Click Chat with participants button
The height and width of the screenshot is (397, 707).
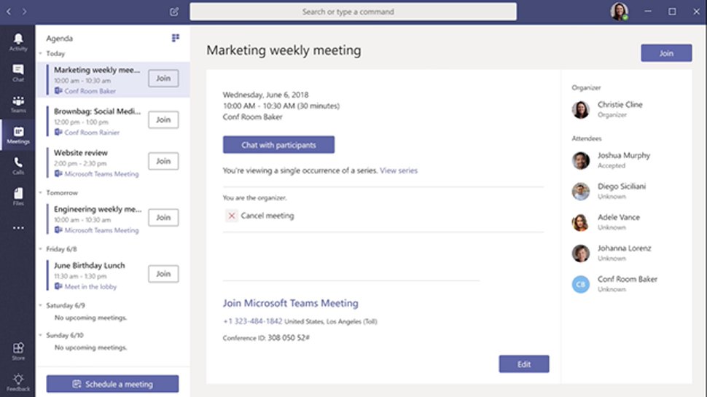click(278, 145)
